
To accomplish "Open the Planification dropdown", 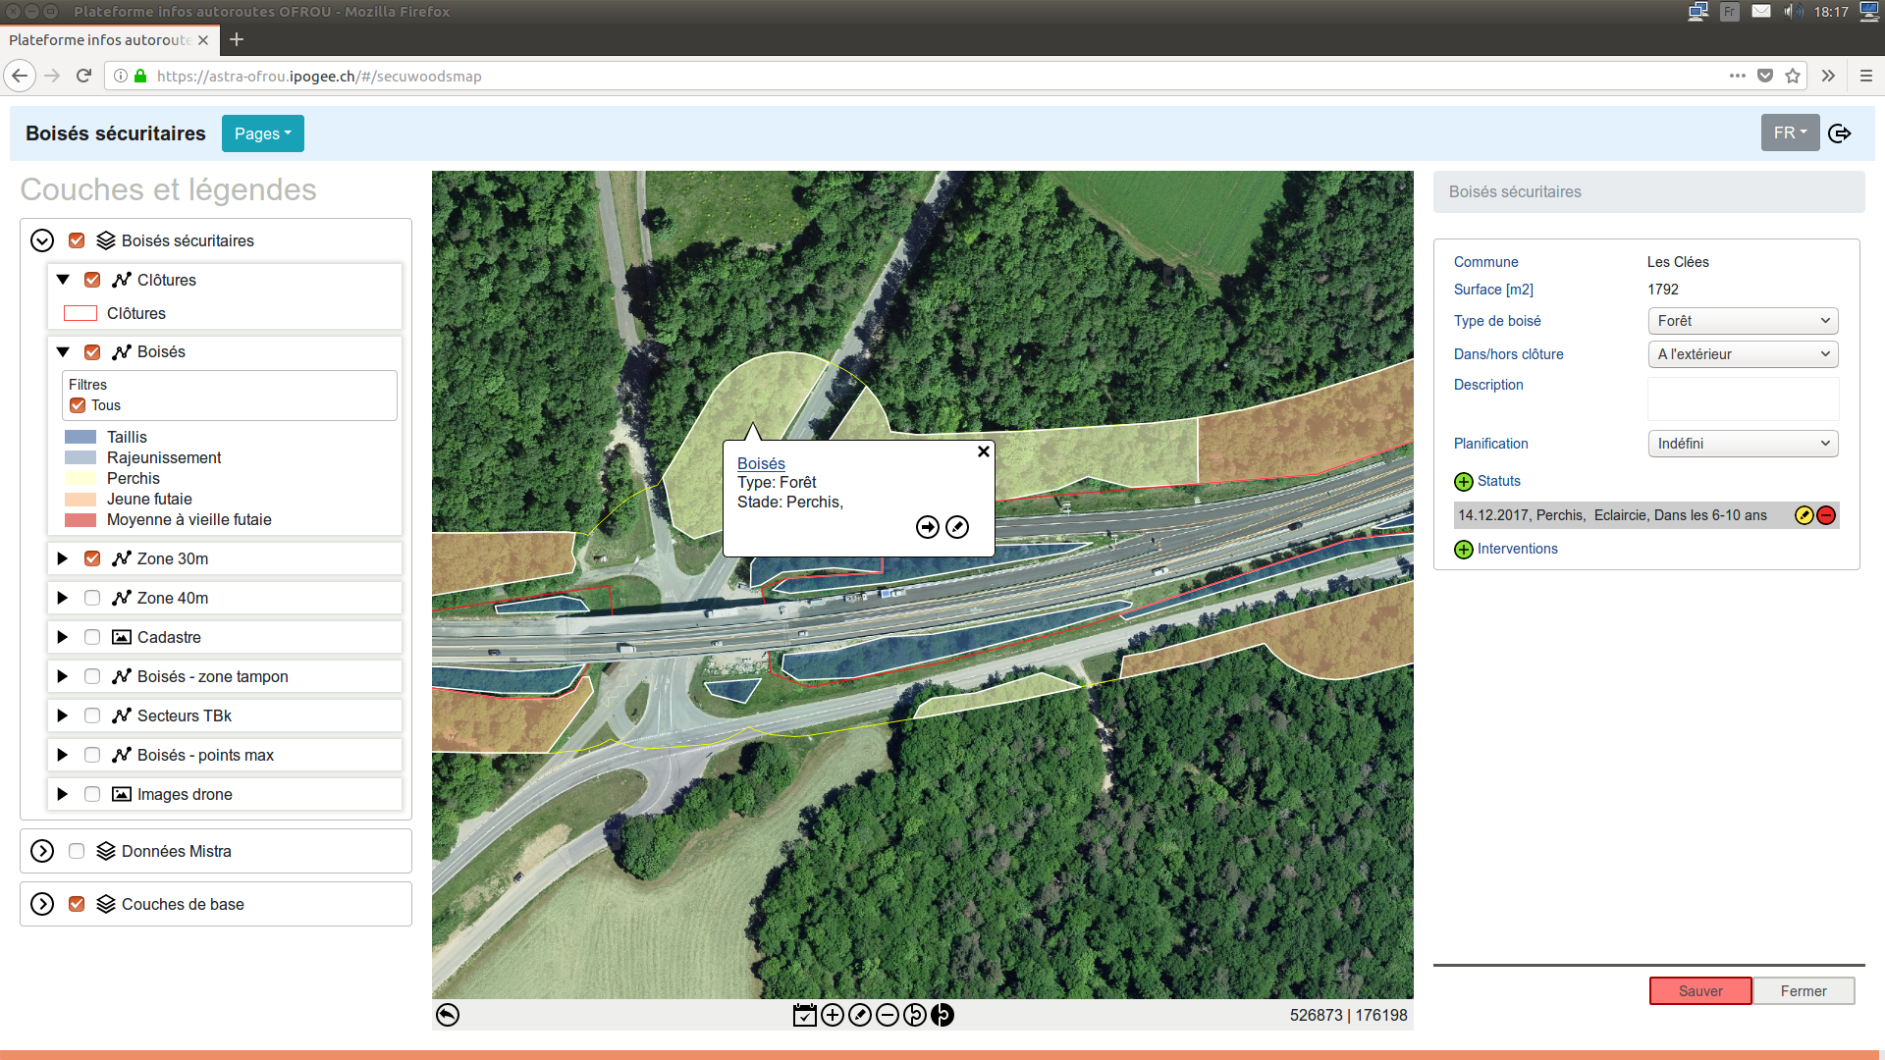I will [x=1743, y=444].
